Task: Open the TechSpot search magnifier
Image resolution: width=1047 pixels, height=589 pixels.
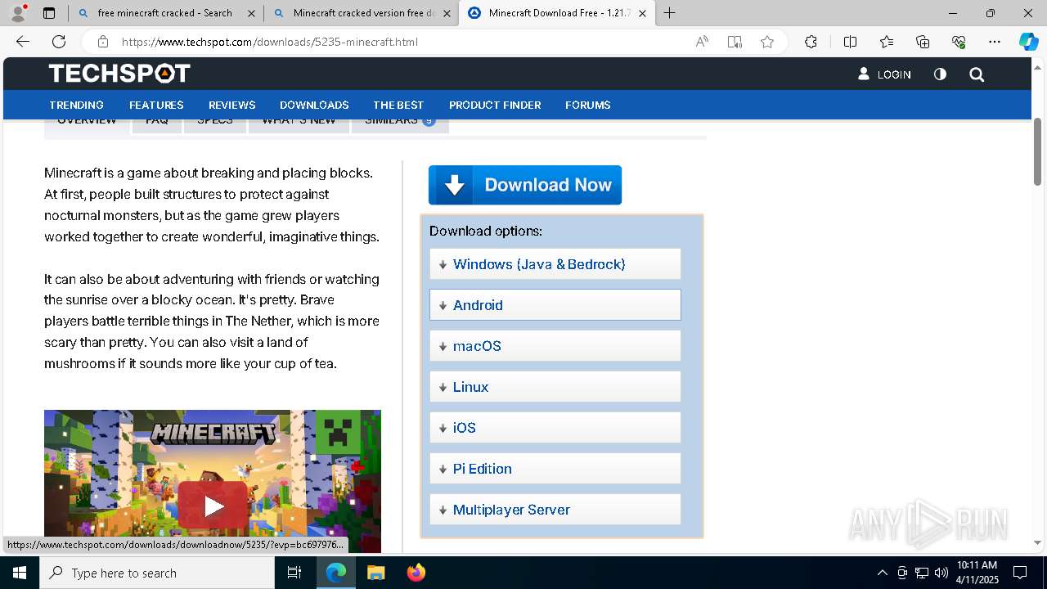Action: tap(977, 74)
